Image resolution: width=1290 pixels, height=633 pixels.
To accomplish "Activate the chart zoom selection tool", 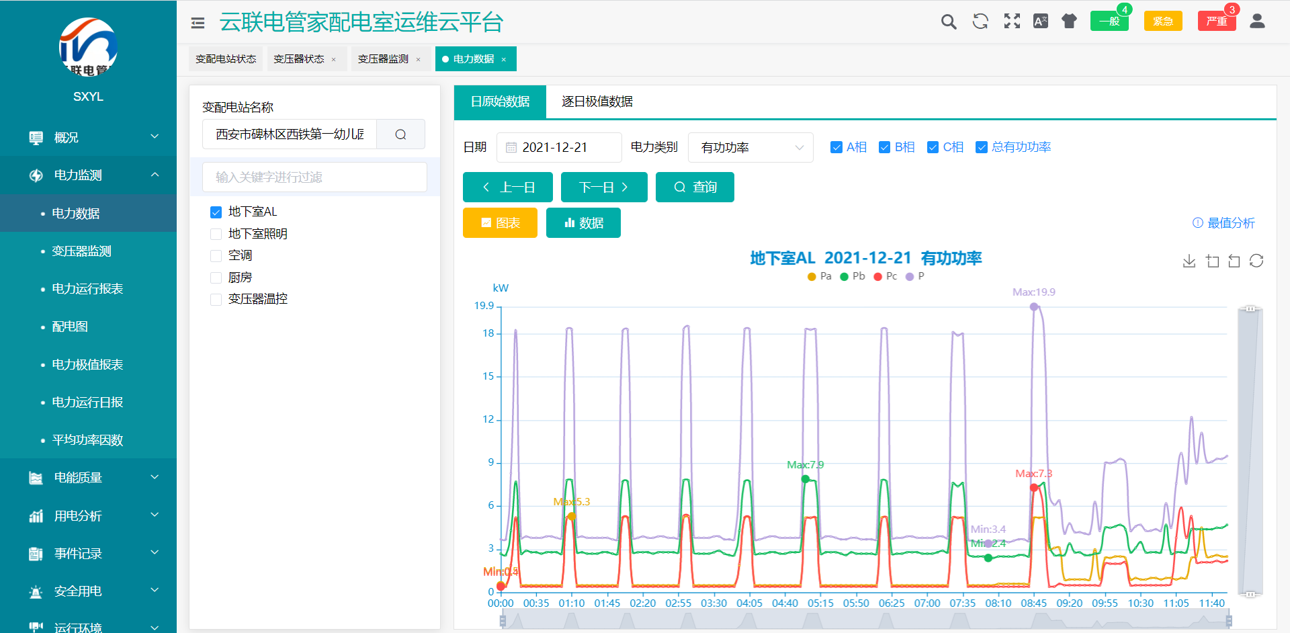I will tap(1213, 261).
